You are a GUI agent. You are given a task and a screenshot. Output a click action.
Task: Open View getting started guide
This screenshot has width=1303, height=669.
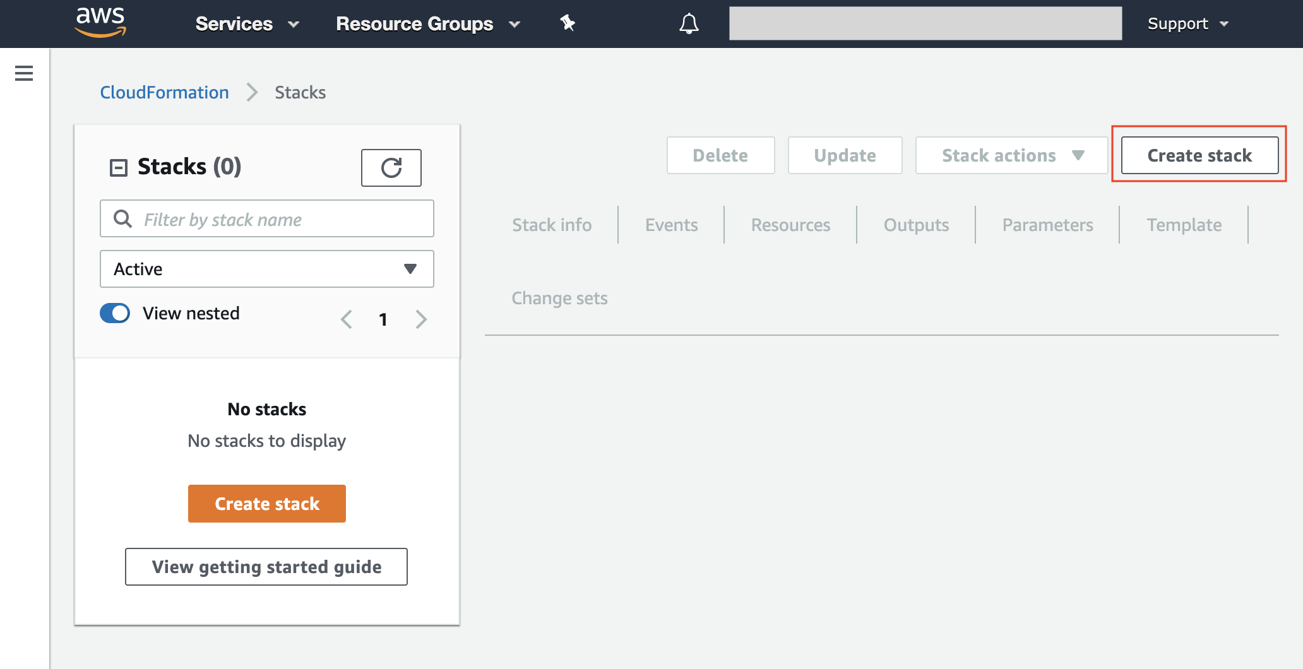[x=266, y=567]
